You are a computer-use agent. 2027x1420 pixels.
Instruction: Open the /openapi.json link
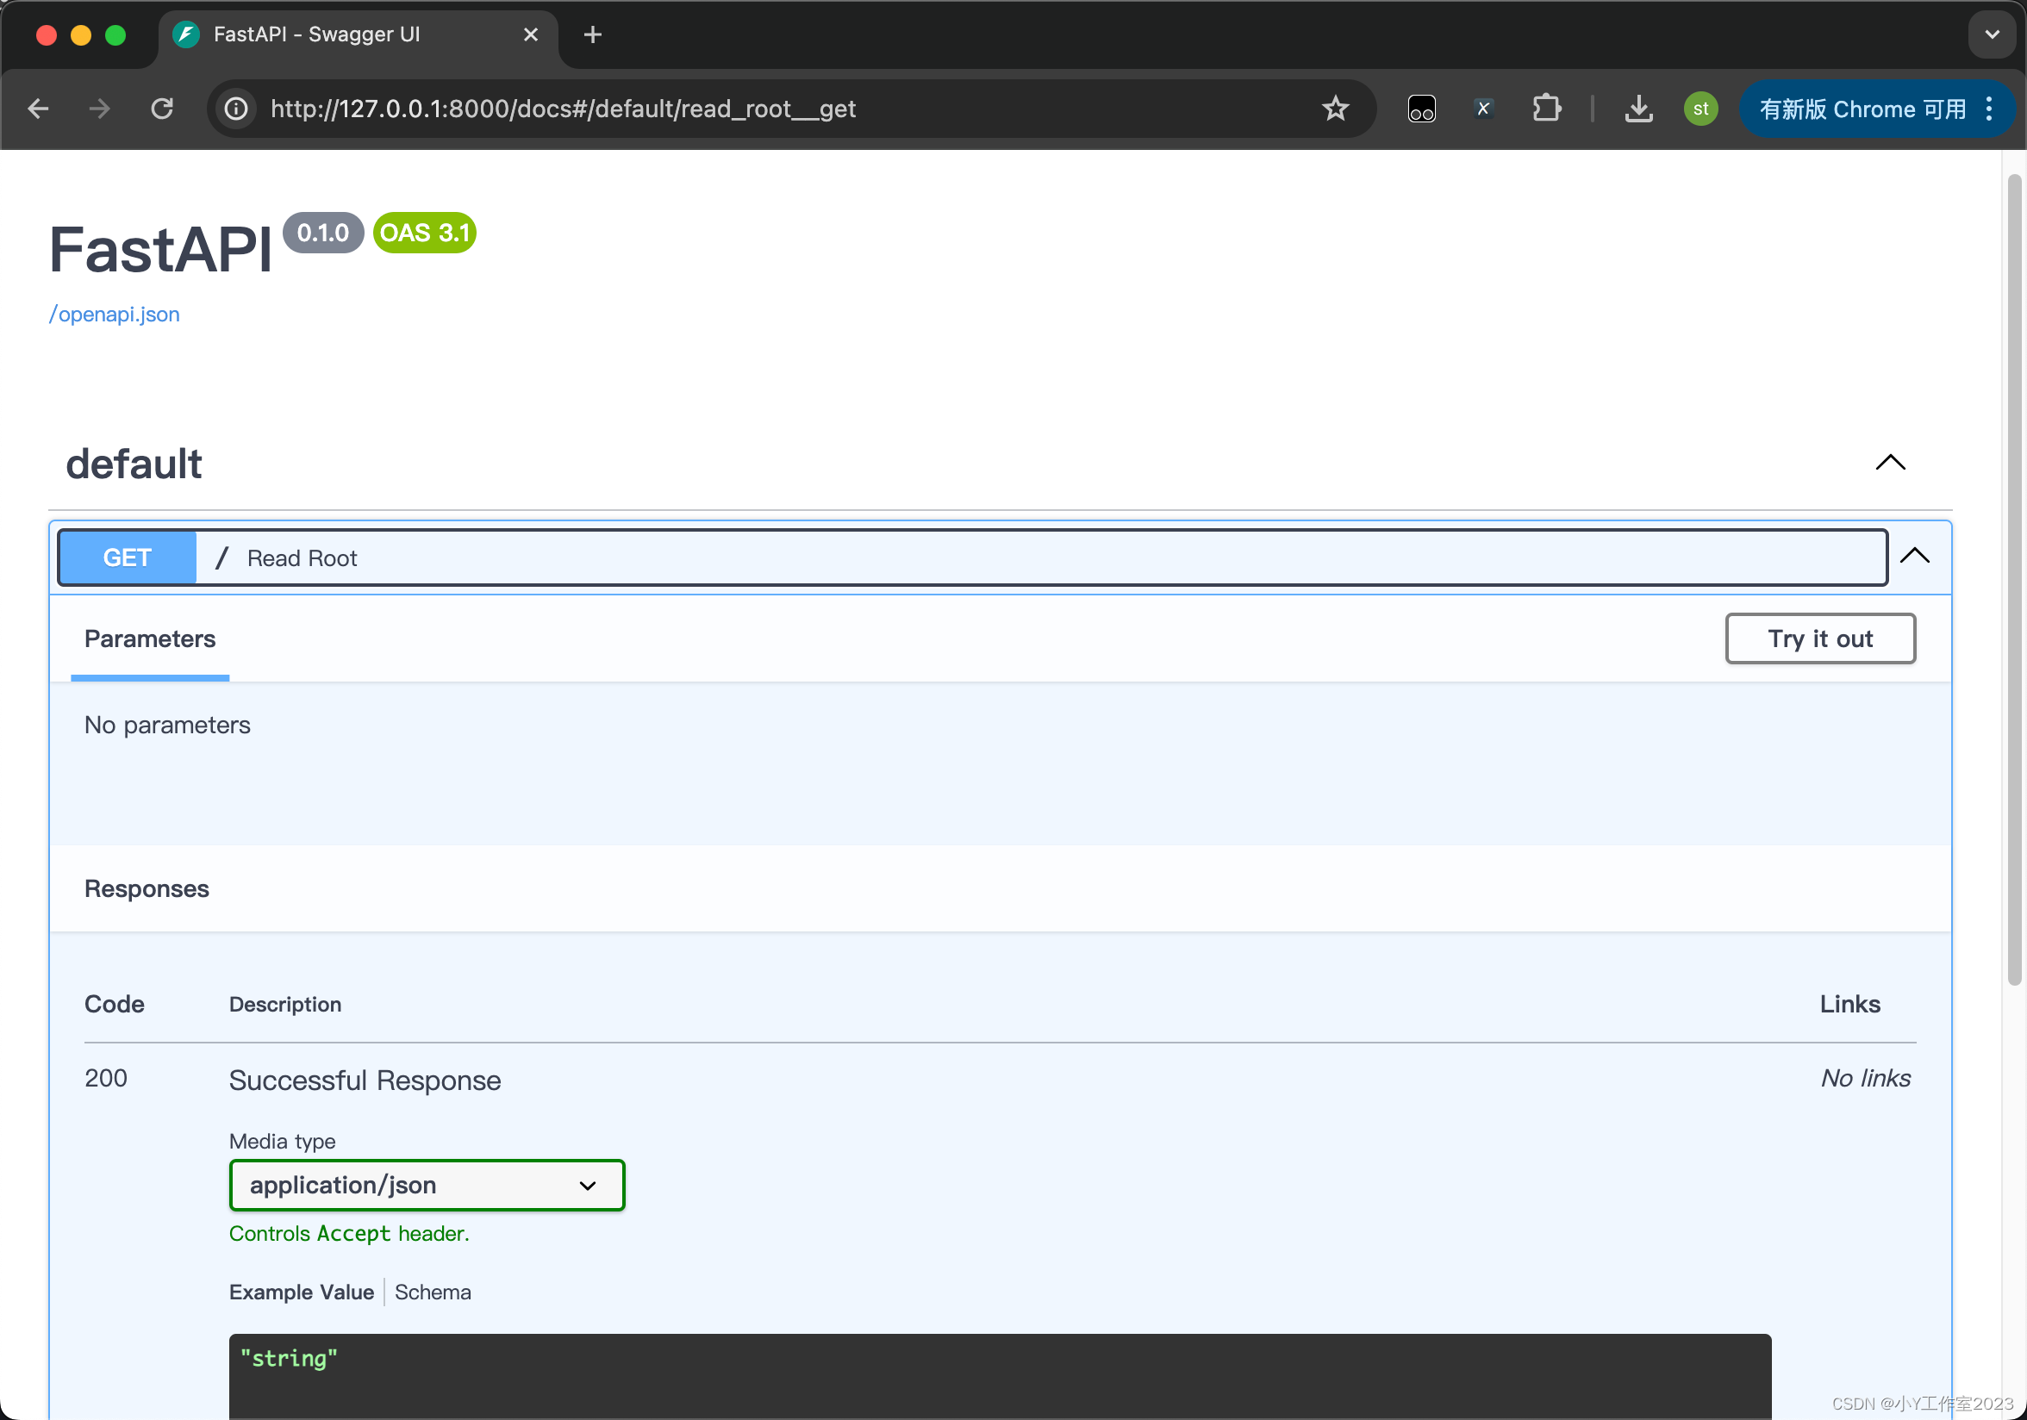click(114, 315)
